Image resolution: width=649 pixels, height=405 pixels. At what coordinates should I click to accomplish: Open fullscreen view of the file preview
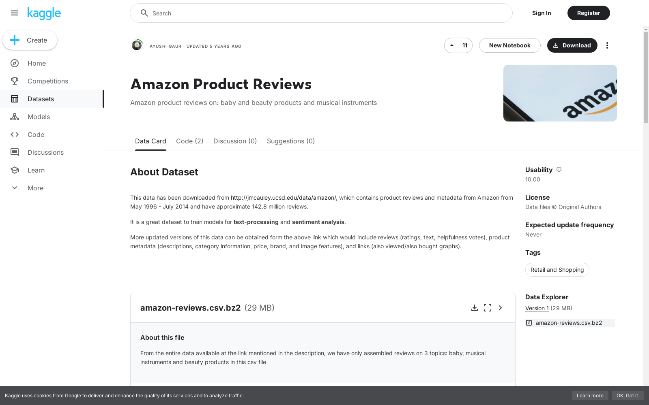(488, 308)
